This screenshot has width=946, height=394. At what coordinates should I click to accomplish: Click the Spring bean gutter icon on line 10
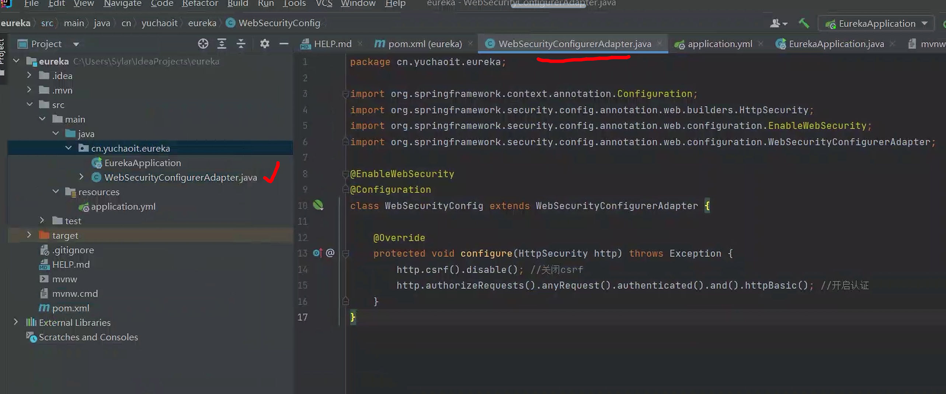tap(318, 205)
